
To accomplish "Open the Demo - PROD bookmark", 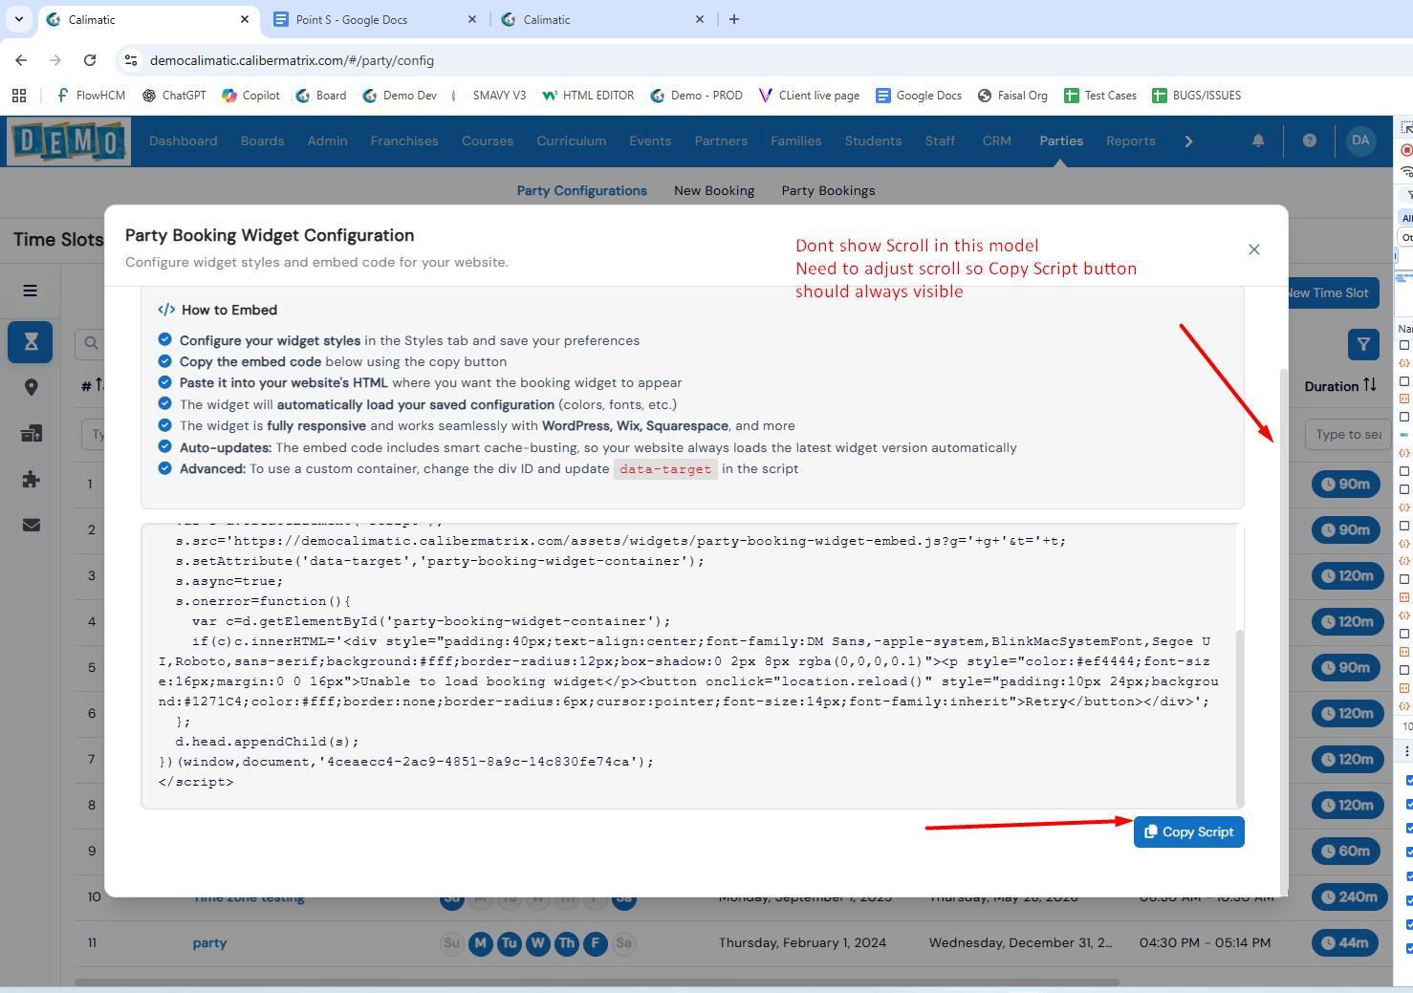I will point(697,96).
